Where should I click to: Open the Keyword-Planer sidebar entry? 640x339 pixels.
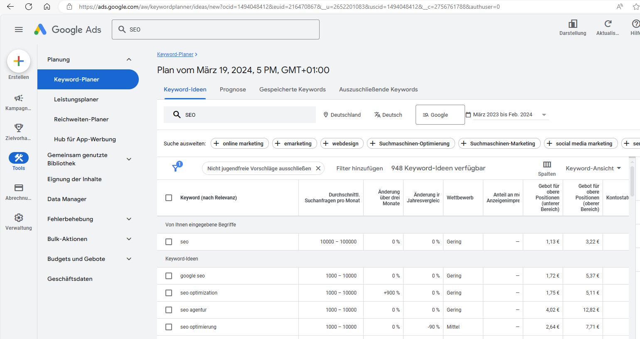pos(88,79)
